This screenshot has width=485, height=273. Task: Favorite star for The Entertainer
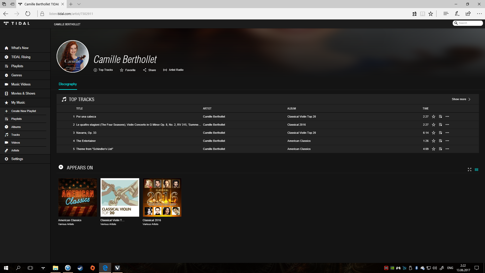coord(433,141)
